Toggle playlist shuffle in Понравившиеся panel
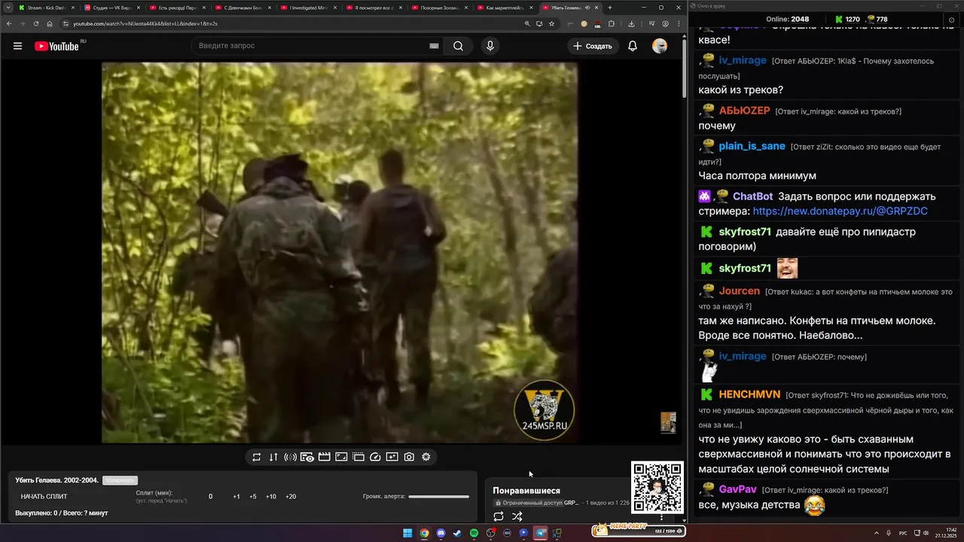 point(517,516)
